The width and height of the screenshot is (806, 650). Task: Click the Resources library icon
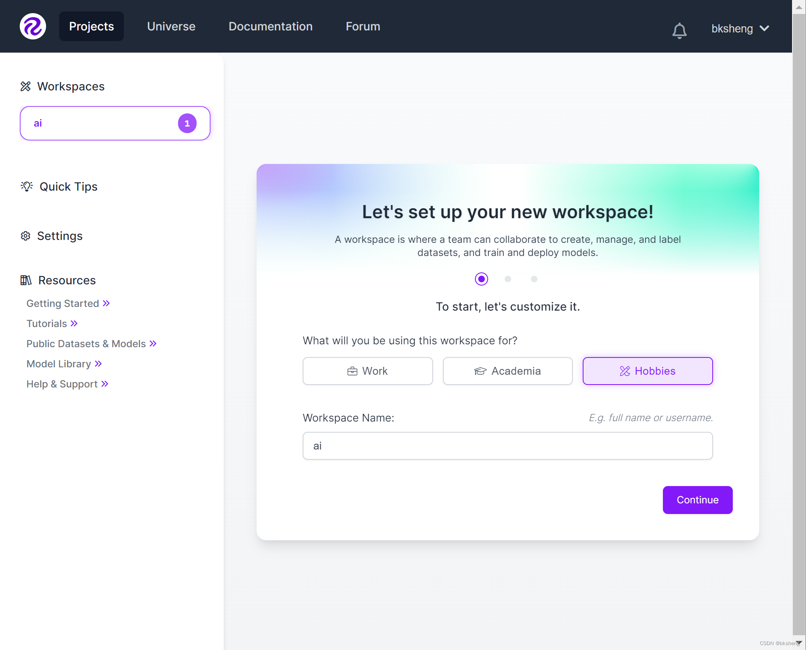tap(26, 280)
